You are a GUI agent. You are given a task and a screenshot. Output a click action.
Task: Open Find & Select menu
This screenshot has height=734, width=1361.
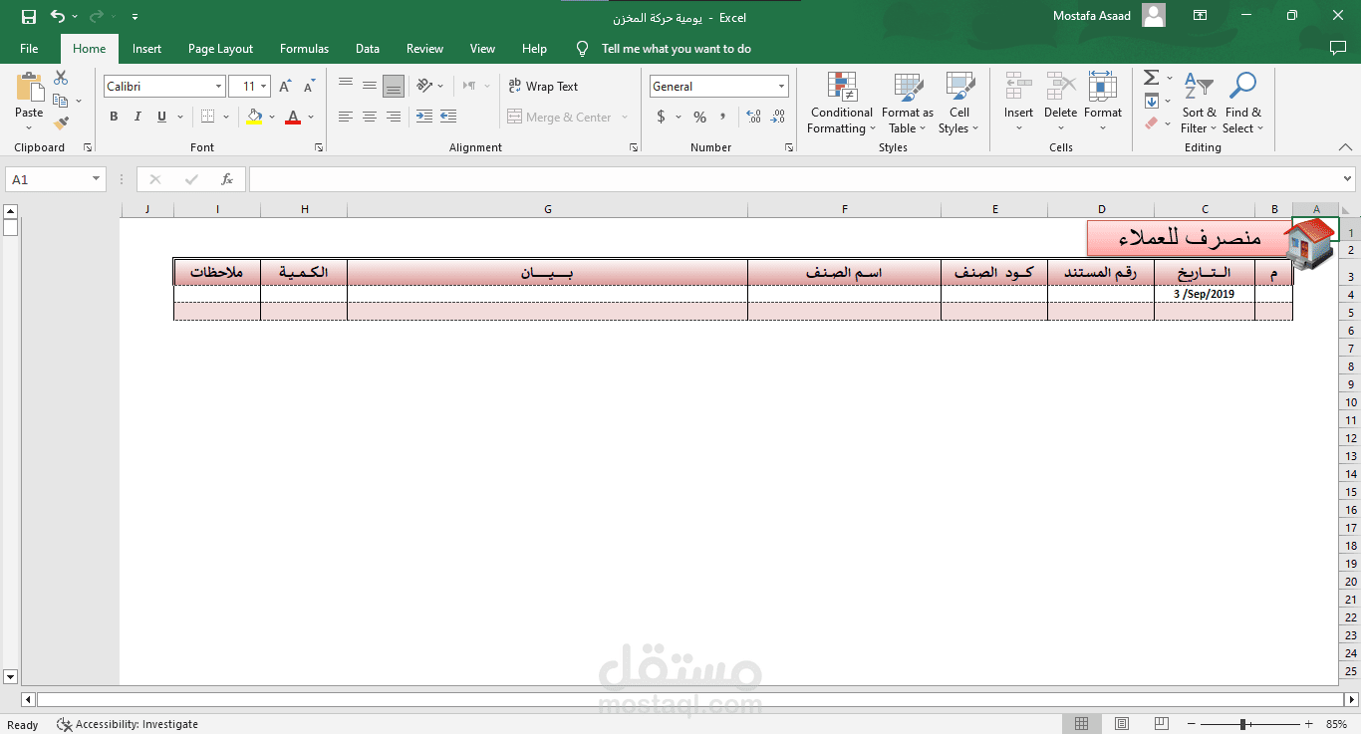pos(1242,103)
